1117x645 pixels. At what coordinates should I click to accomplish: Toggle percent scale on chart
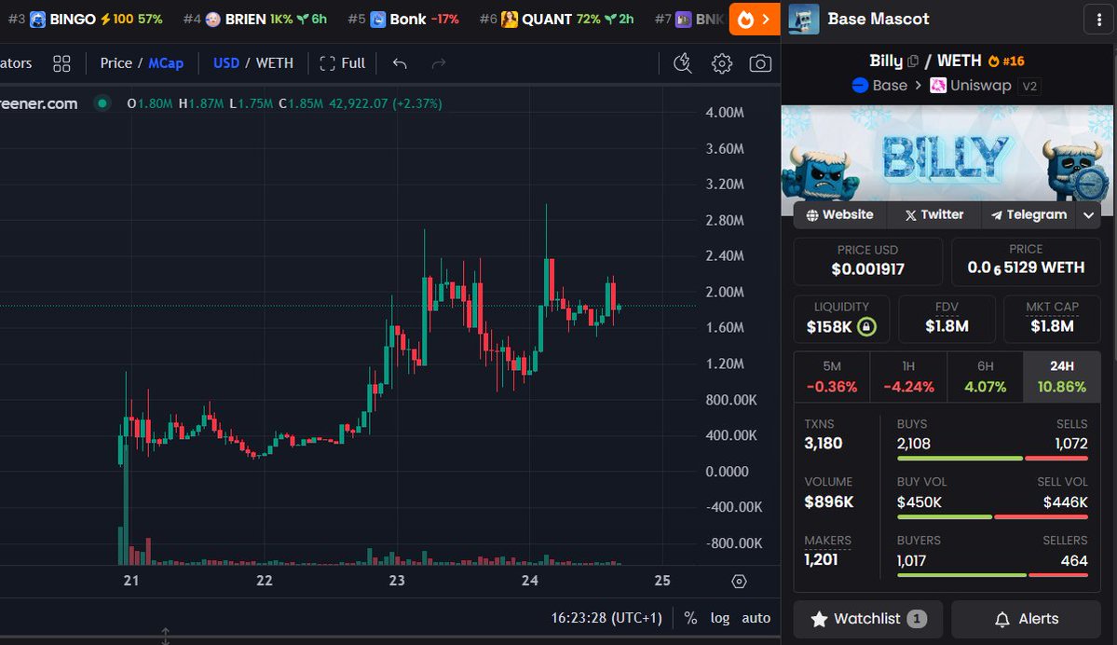[690, 618]
